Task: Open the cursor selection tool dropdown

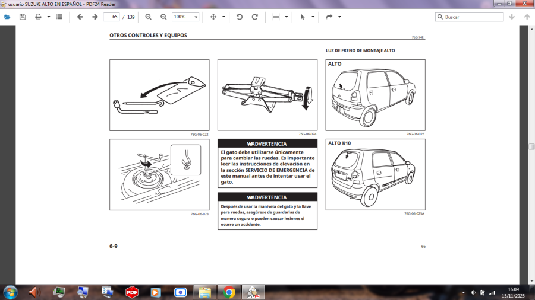Action: [x=313, y=17]
